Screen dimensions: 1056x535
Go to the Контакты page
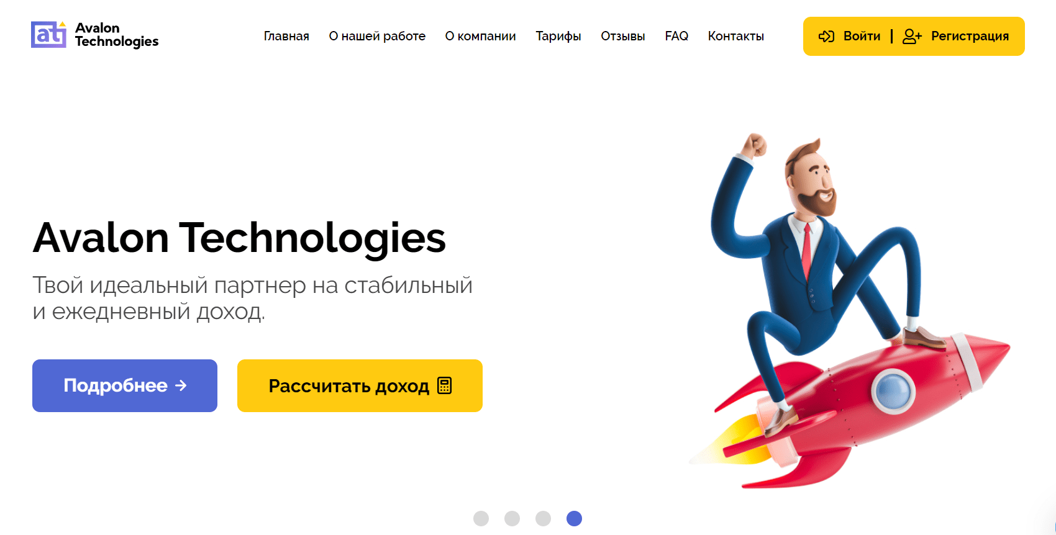click(x=736, y=36)
